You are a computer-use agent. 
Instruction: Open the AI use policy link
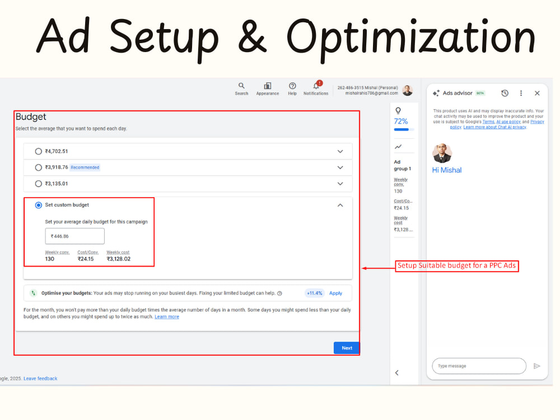click(508, 122)
